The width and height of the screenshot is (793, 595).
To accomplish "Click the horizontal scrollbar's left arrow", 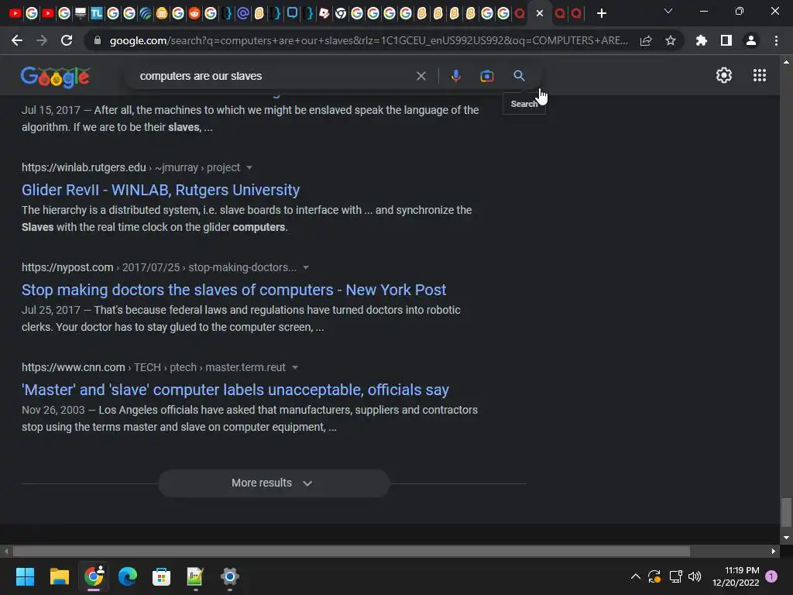I will pos(6,552).
